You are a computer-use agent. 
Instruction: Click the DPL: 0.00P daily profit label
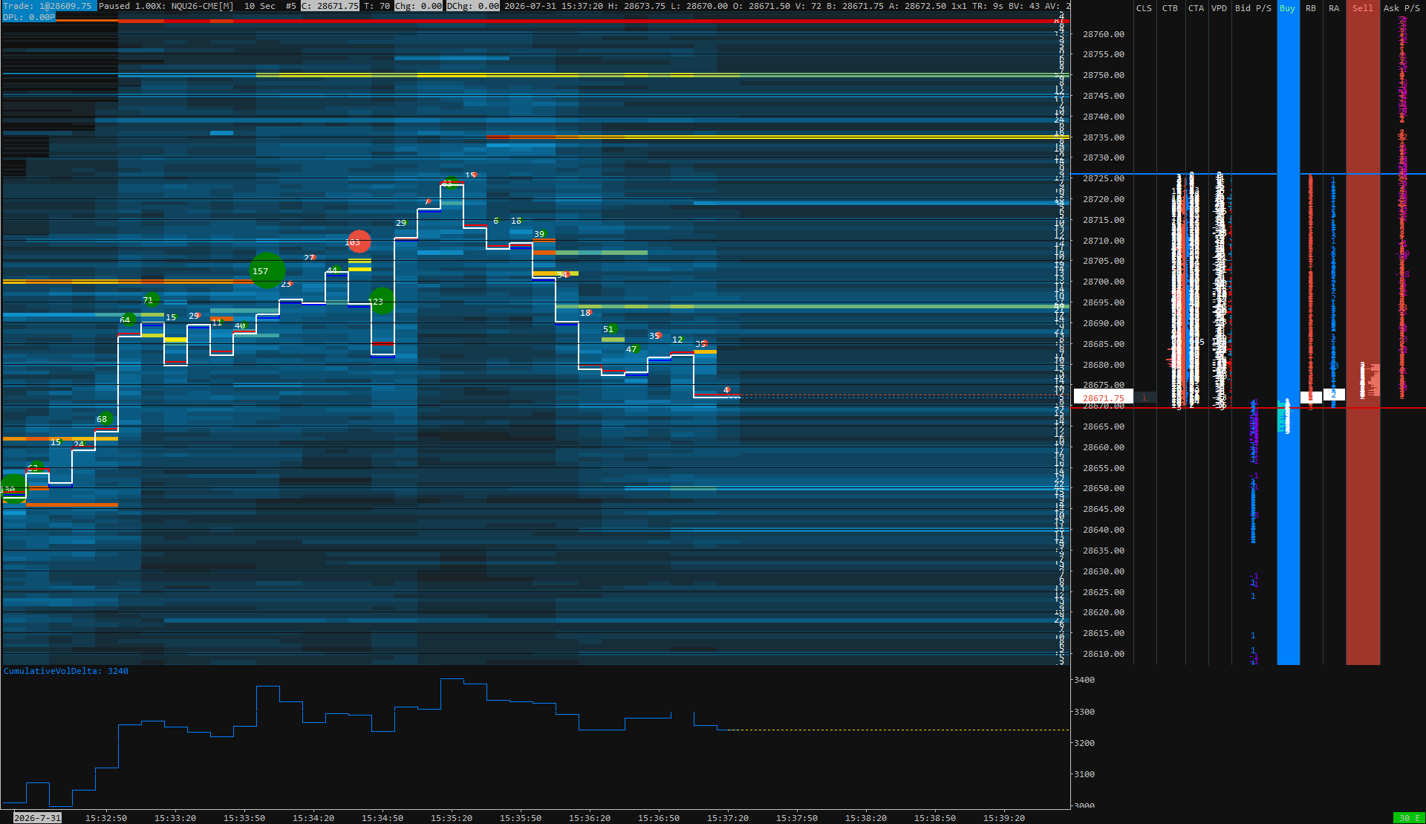tap(29, 17)
